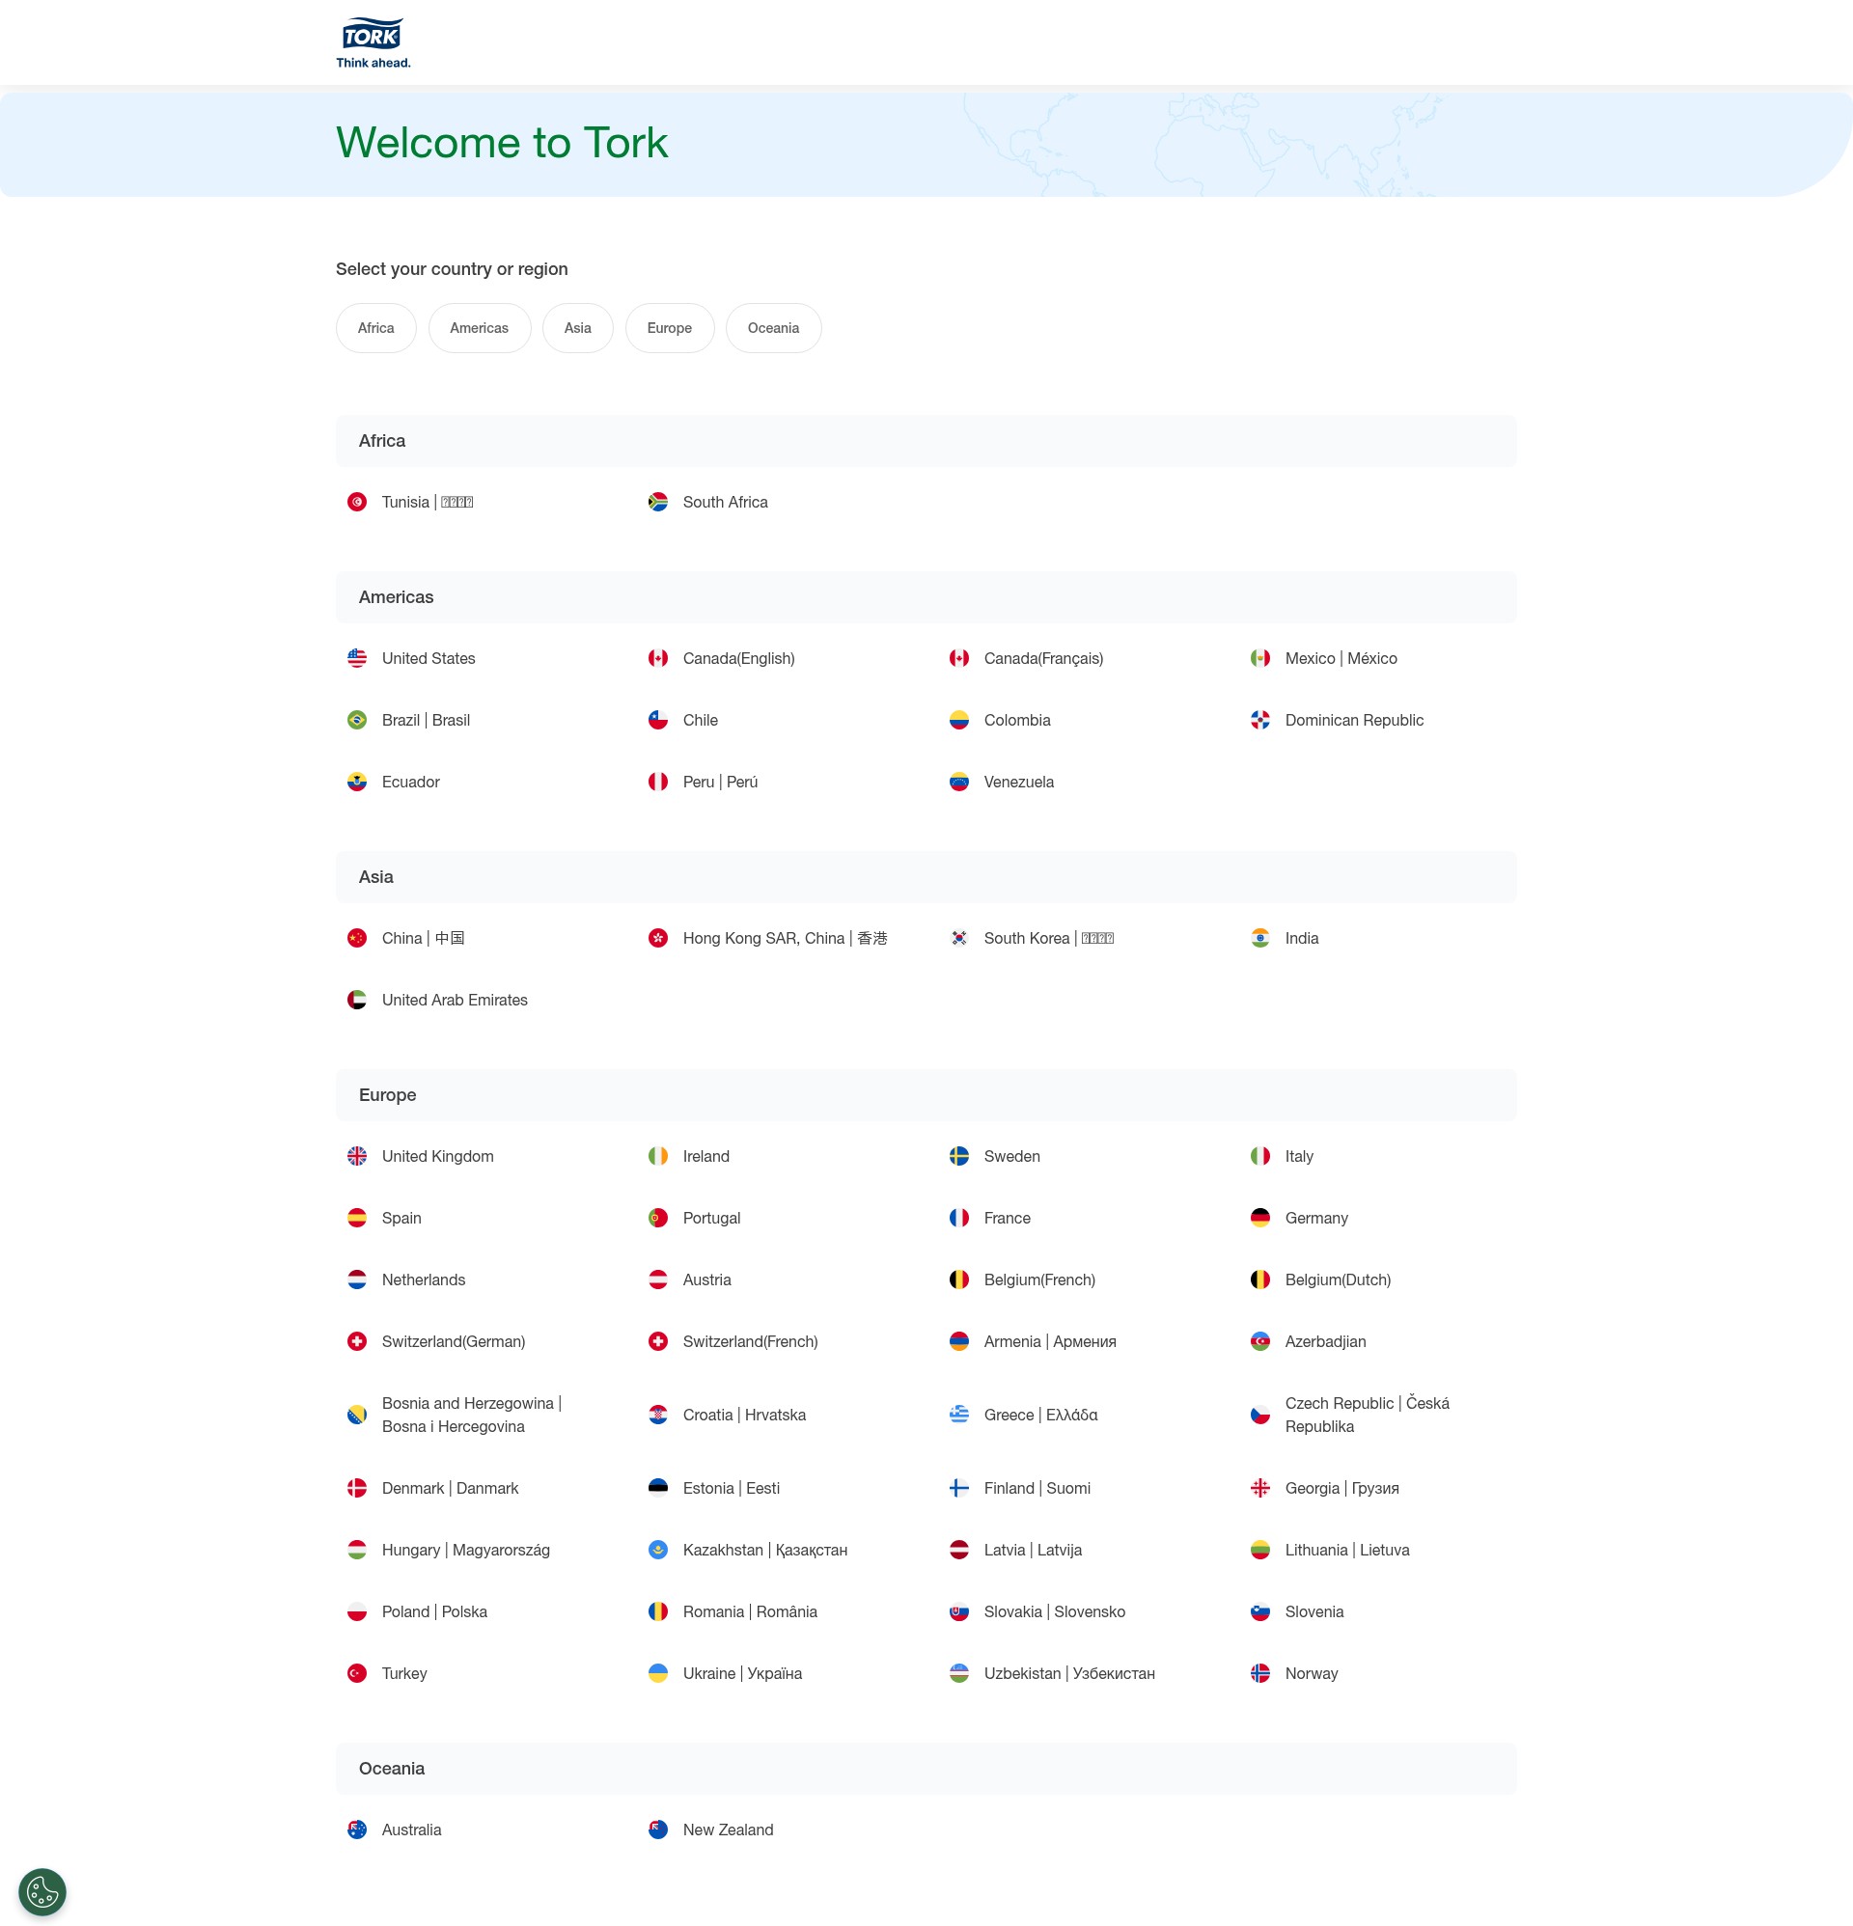Click the Sweden flag icon
Screen dimensions: 1853x1926
click(x=959, y=1157)
